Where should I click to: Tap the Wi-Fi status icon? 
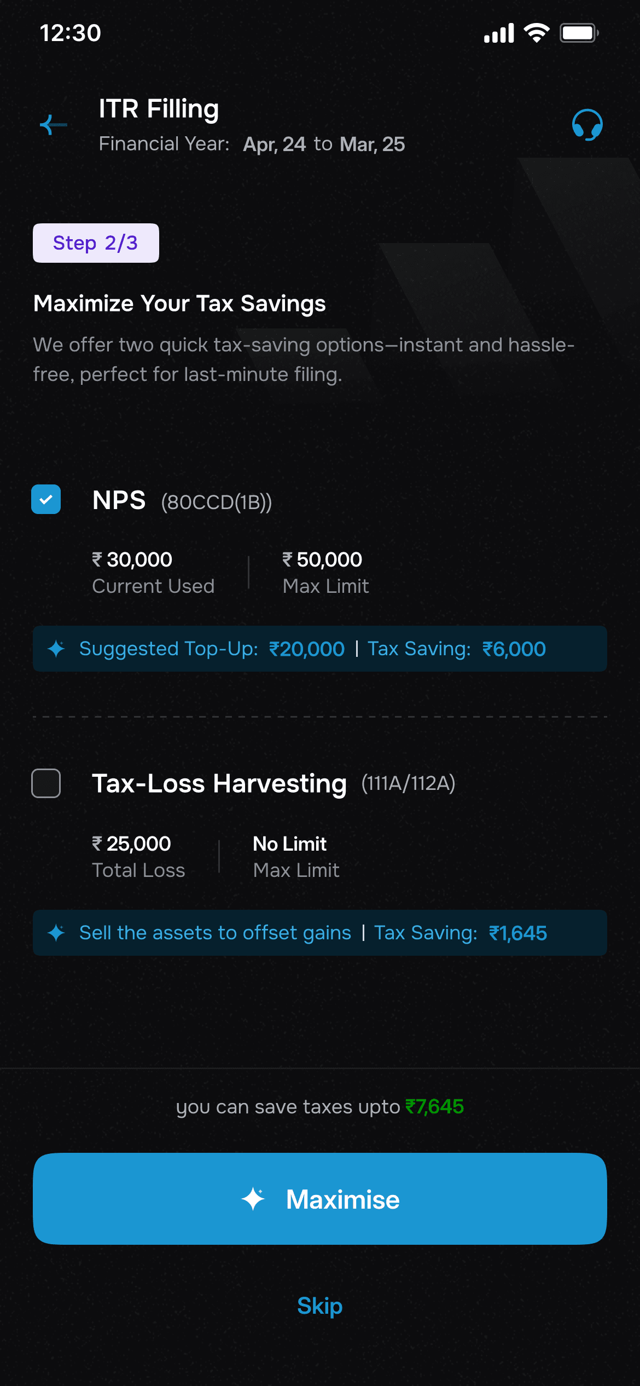pyautogui.click(x=537, y=33)
